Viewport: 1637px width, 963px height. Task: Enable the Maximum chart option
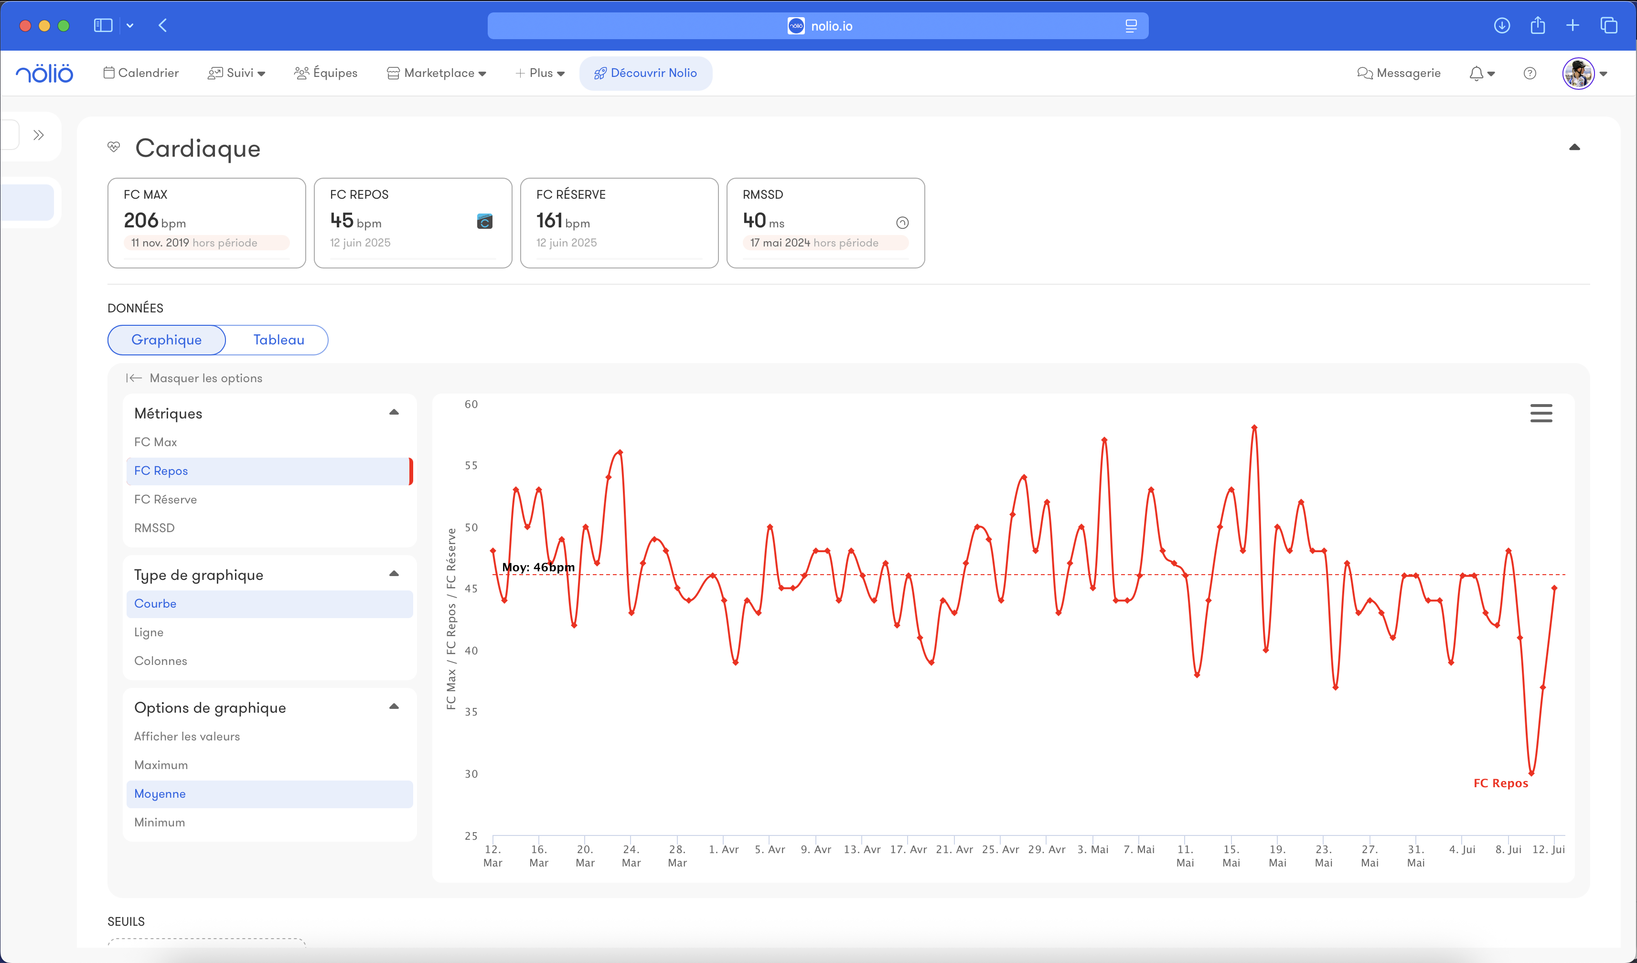tap(160, 765)
